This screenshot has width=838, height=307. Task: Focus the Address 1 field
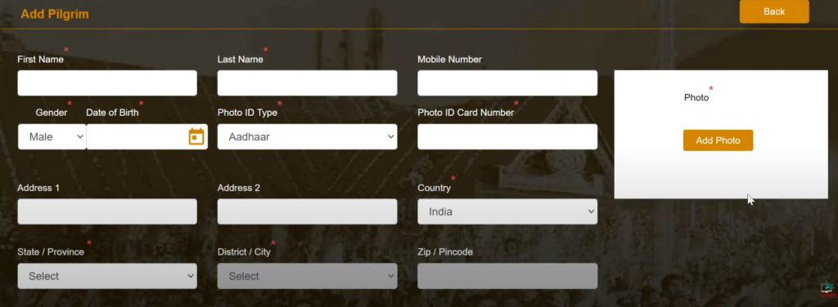107,211
